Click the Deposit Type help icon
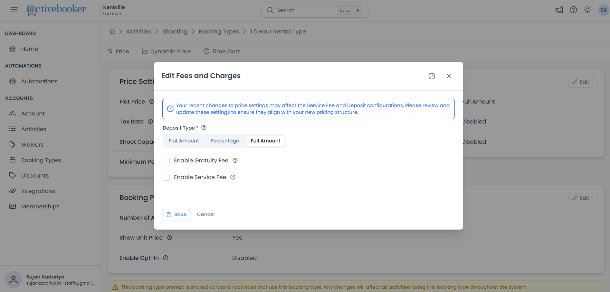This screenshot has width=610, height=292. pyautogui.click(x=204, y=128)
